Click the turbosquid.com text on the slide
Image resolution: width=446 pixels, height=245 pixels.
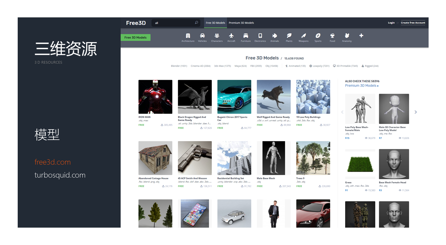(x=60, y=175)
